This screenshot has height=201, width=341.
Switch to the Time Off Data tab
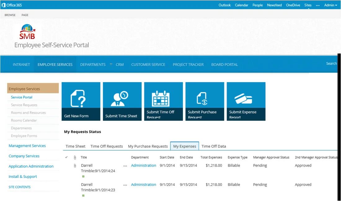[x=214, y=146]
